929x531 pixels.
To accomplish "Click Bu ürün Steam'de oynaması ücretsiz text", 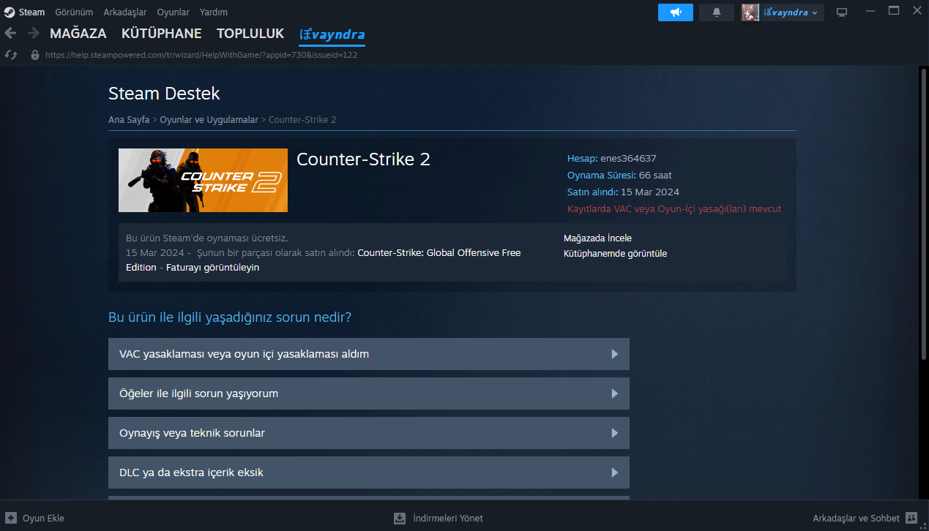I will [x=207, y=238].
